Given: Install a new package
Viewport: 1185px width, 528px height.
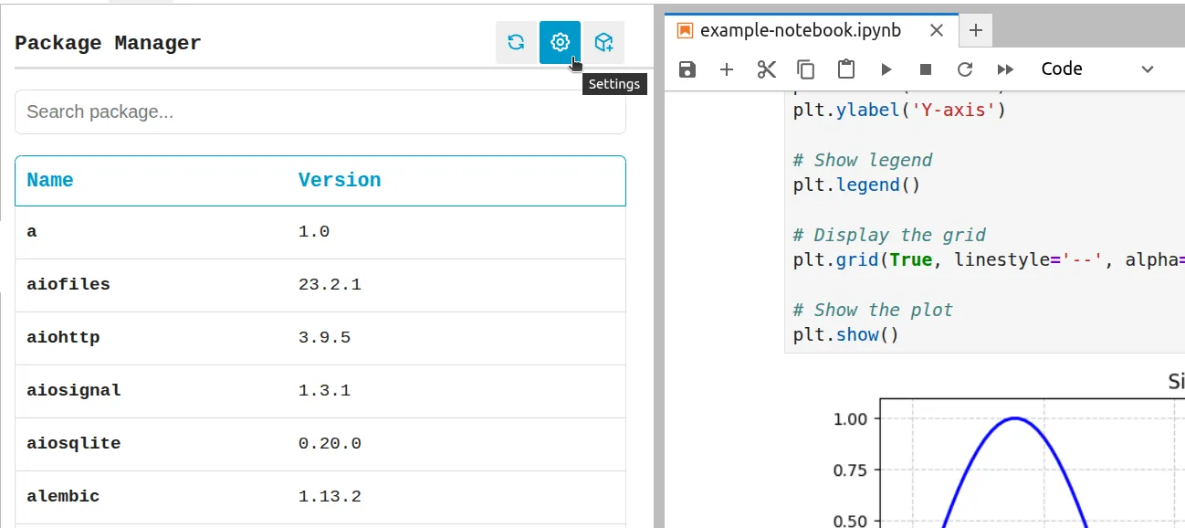Looking at the screenshot, I should [x=604, y=42].
